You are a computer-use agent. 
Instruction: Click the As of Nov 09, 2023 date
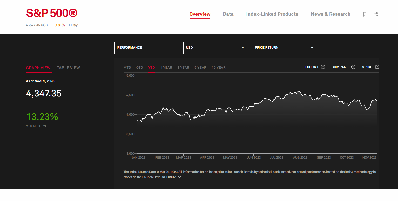point(40,81)
